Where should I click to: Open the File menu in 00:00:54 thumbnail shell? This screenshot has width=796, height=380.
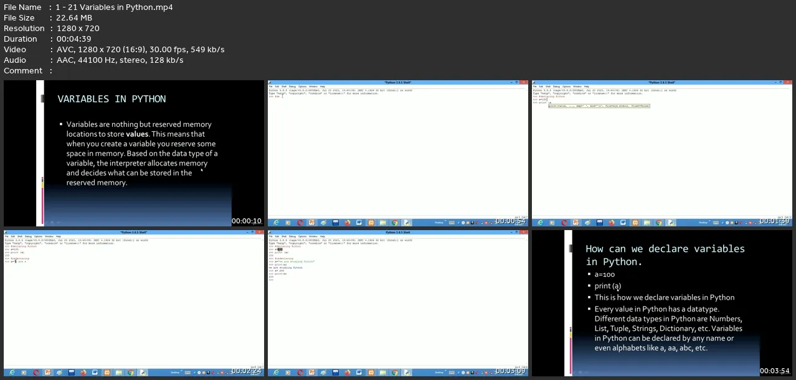pyautogui.click(x=270, y=86)
